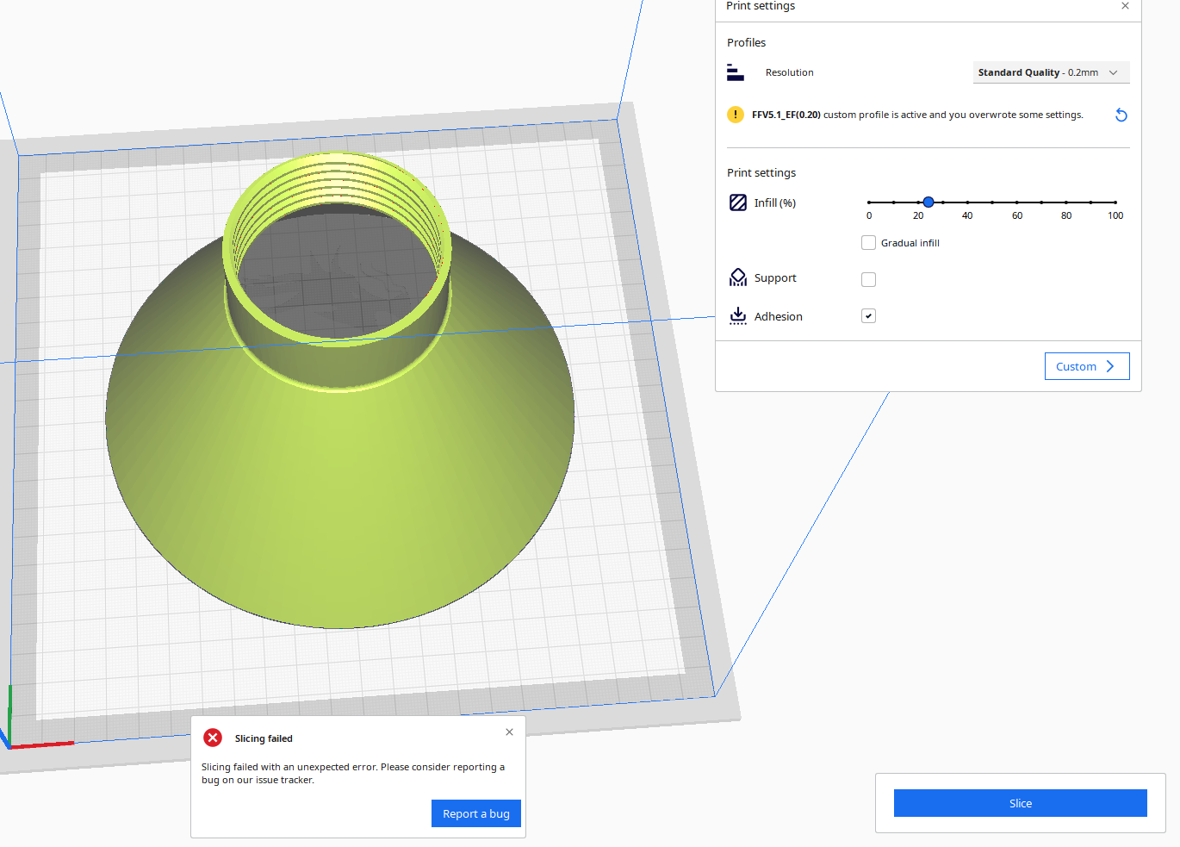1180x847 pixels.
Task: Click the FFV5.1_EF custom profile warning message
Action: point(916,115)
